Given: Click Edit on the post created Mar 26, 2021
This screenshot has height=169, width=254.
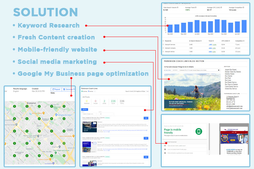Looking at the screenshot, I should [146, 118].
